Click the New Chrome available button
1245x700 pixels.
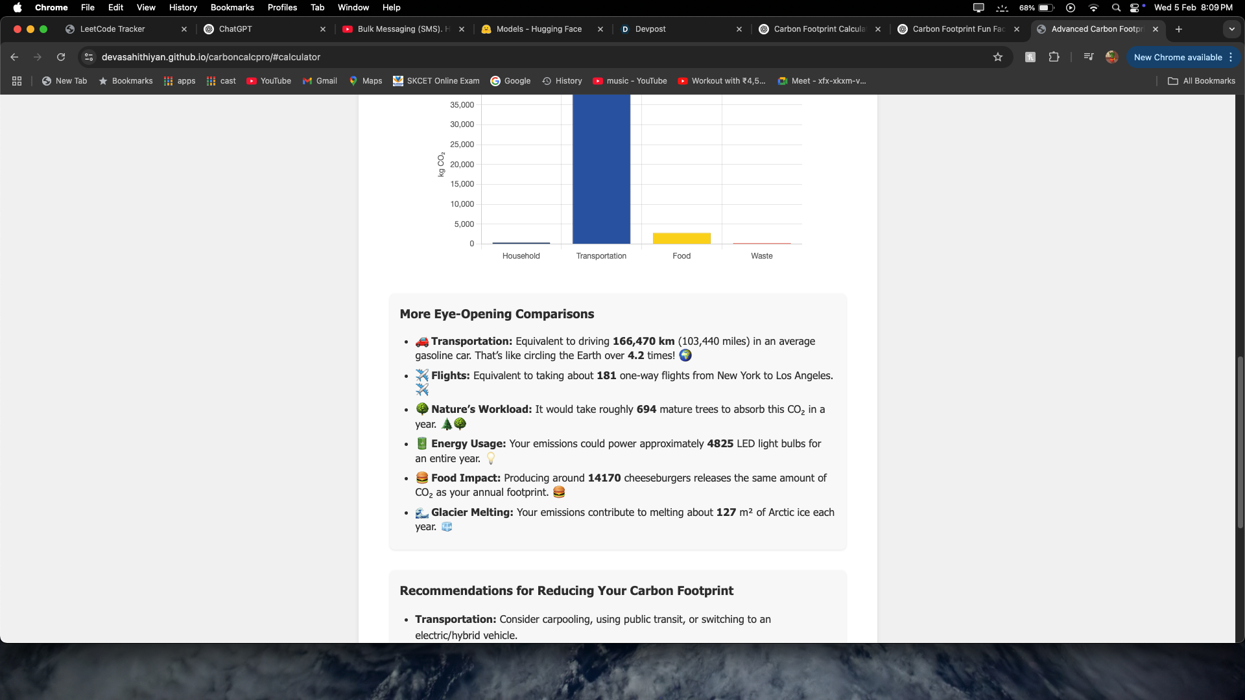pyautogui.click(x=1178, y=57)
